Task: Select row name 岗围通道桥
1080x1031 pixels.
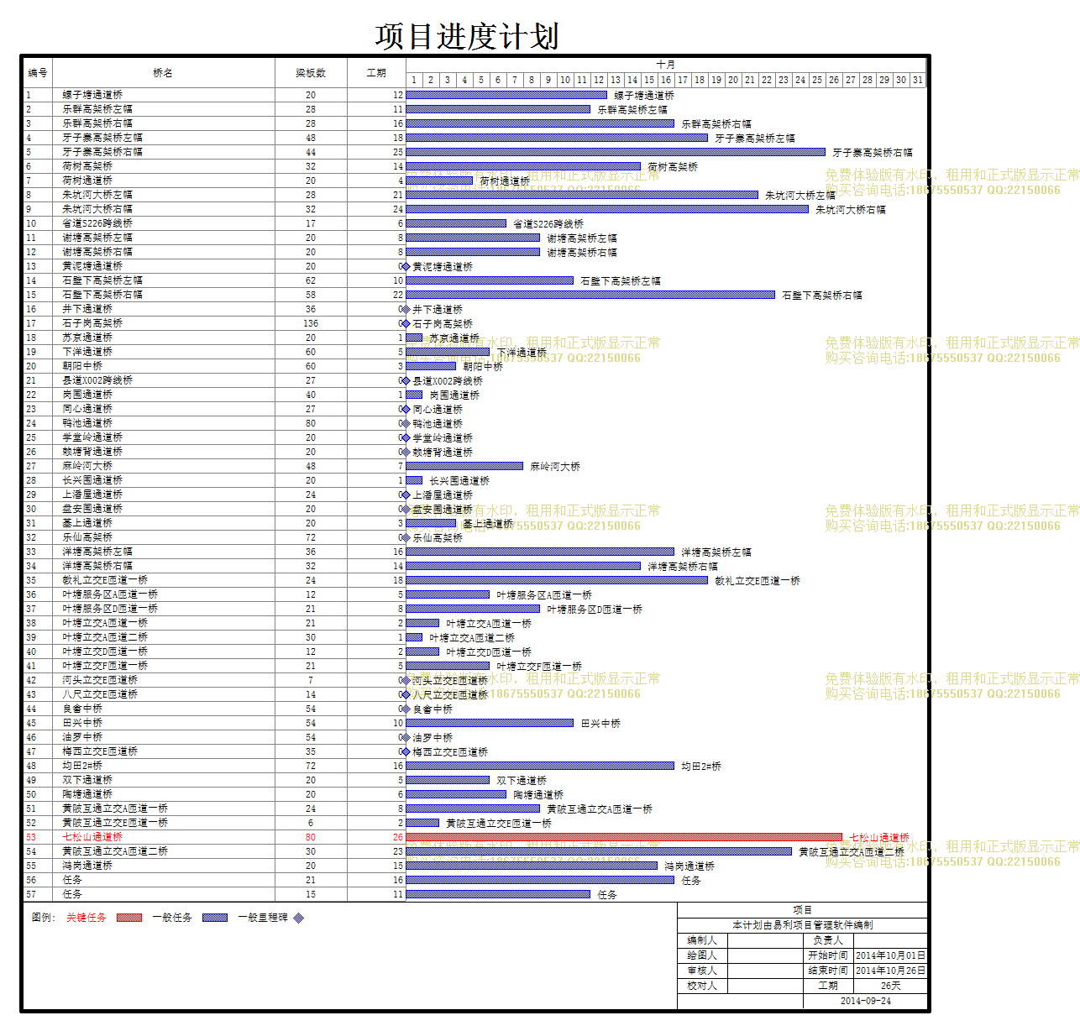Action: 87,395
